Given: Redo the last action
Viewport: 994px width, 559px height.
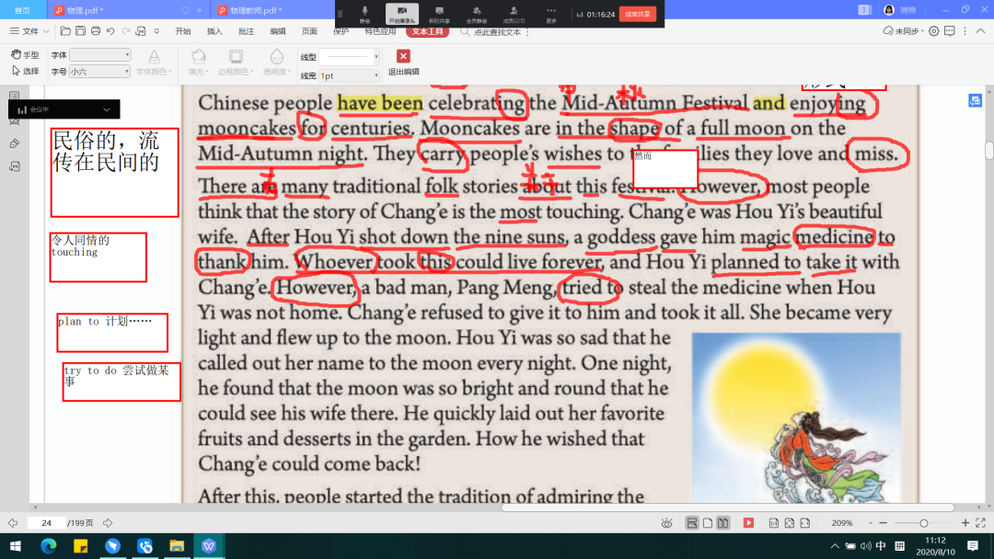Looking at the screenshot, I should (125, 31).
